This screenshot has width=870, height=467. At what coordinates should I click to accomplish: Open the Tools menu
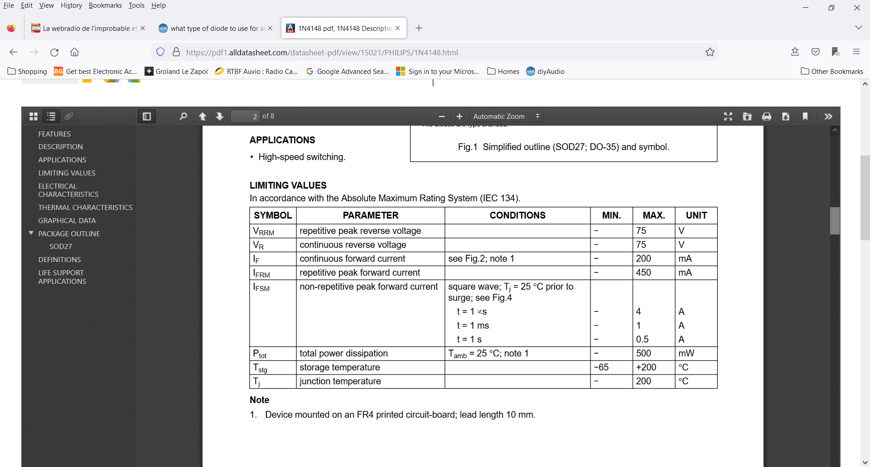click(x=136, y=5)
